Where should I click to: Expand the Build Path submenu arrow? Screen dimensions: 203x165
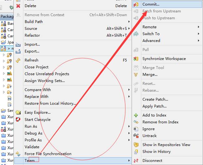click(129, 22)
